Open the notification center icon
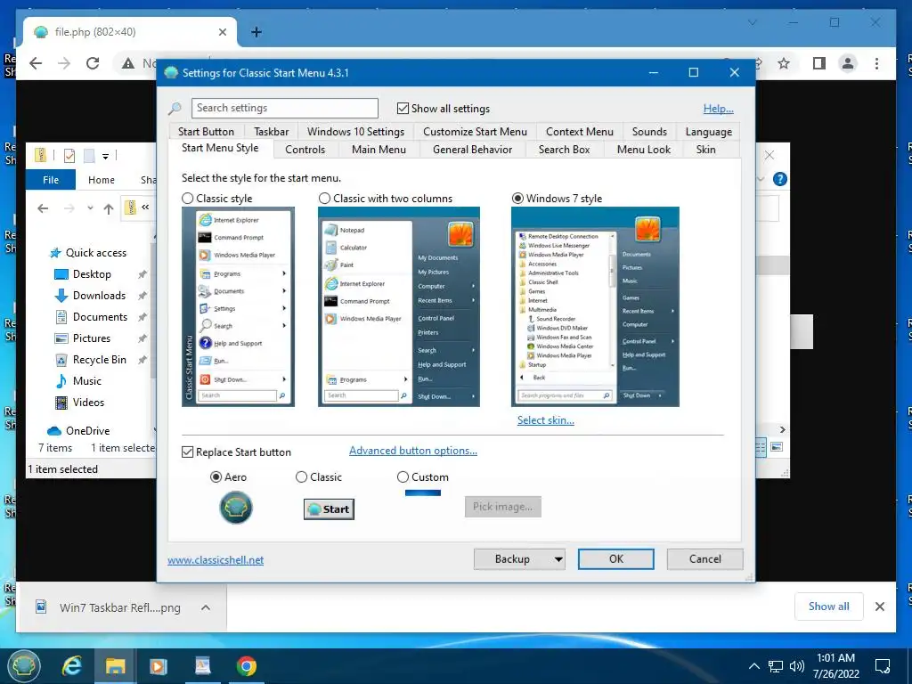912x684 pixels. click(x=883, y=666)
